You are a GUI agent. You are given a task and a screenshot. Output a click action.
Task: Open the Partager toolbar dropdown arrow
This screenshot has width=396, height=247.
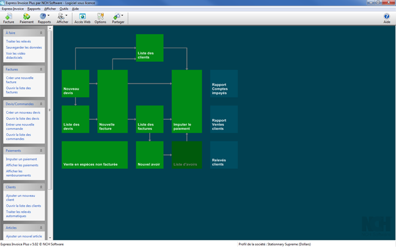tap(122, 15)
